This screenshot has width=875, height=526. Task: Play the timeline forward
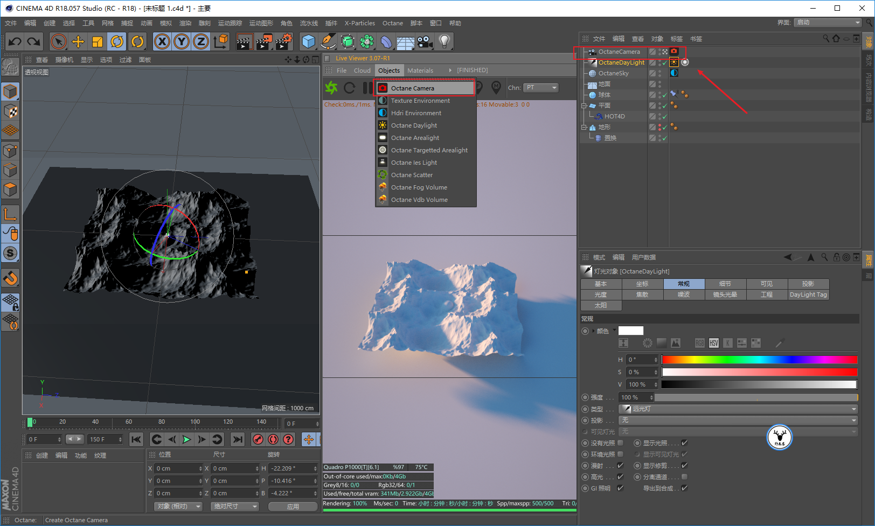pos(186,439)
